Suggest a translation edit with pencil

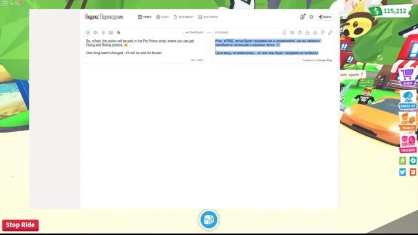tap(330, 33)
